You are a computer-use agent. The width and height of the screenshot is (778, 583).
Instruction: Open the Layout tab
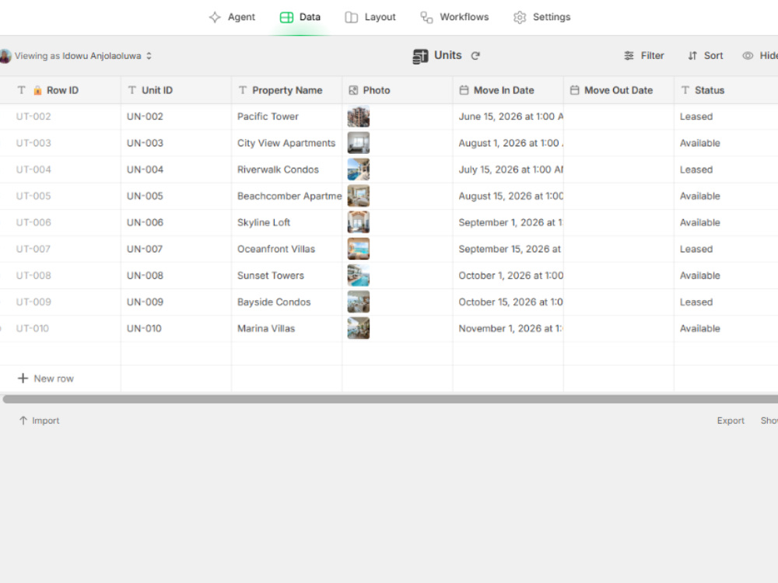tap(370, 17)
